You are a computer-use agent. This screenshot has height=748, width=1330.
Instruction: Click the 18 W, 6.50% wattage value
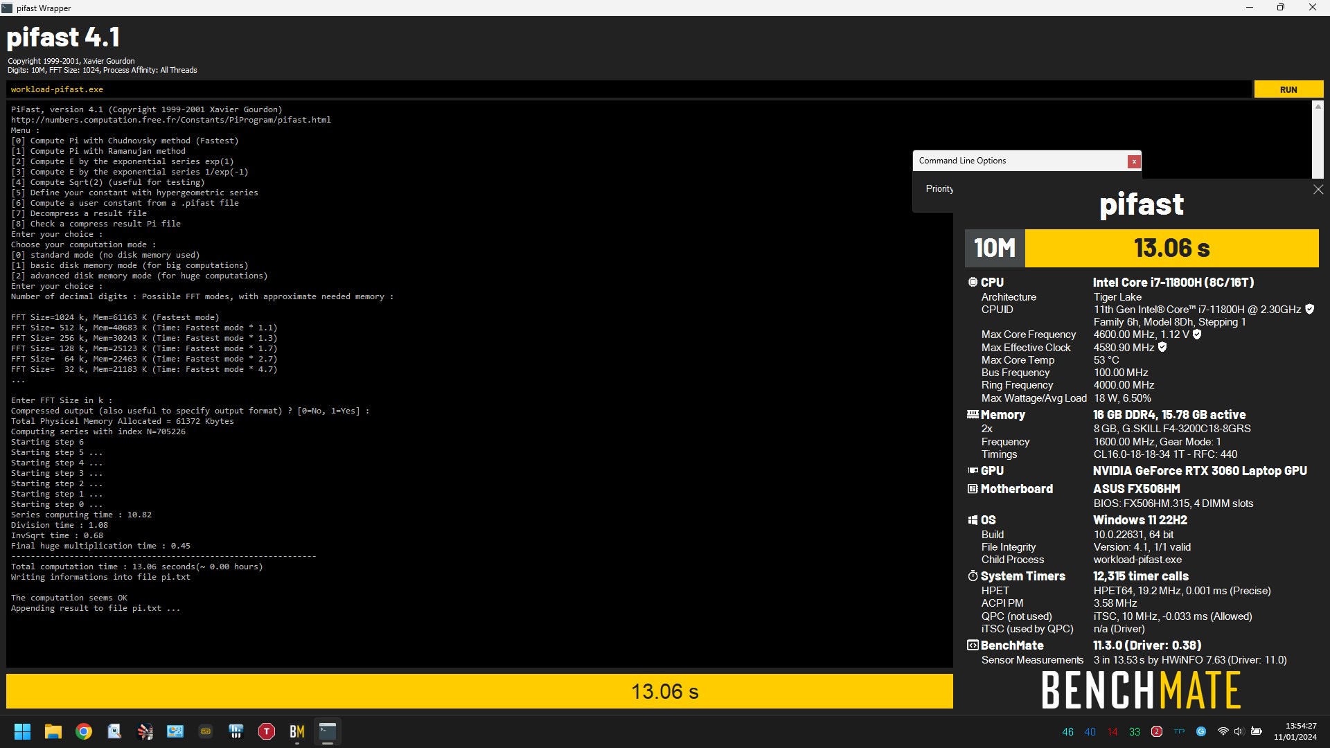coord(1122,398)
